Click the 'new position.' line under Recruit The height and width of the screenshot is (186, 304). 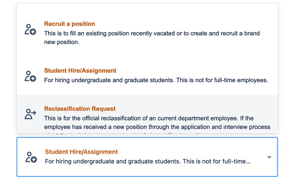pyautogui.click(x=62, y=42)
